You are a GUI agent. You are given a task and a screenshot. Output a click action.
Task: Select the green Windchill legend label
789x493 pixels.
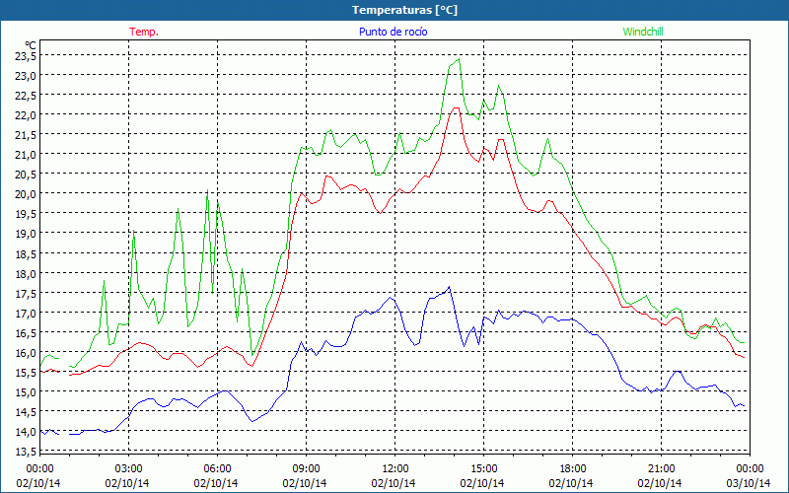pyautogui.click(x=643, y=32)
